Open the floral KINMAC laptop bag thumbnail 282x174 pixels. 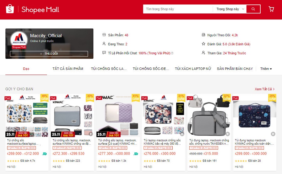pos(164,115)
